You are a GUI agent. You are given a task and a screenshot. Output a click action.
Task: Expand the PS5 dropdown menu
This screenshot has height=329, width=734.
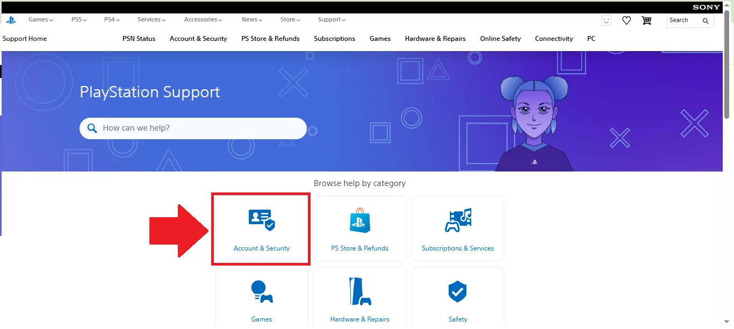79,19
